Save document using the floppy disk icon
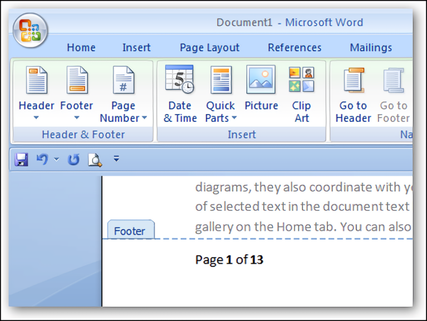The height and width of the screenshot is (321, 427). coord(22,160)
